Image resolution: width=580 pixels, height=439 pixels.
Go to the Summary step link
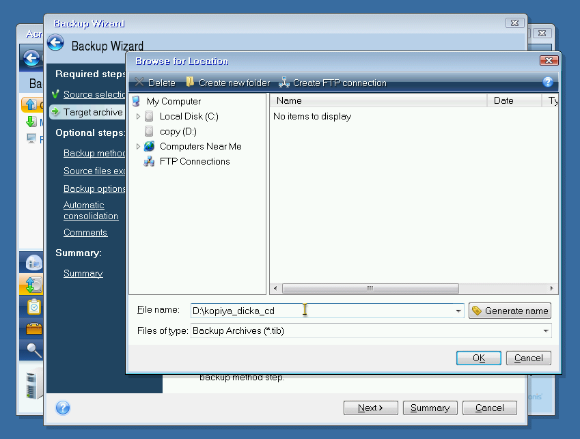83,273
